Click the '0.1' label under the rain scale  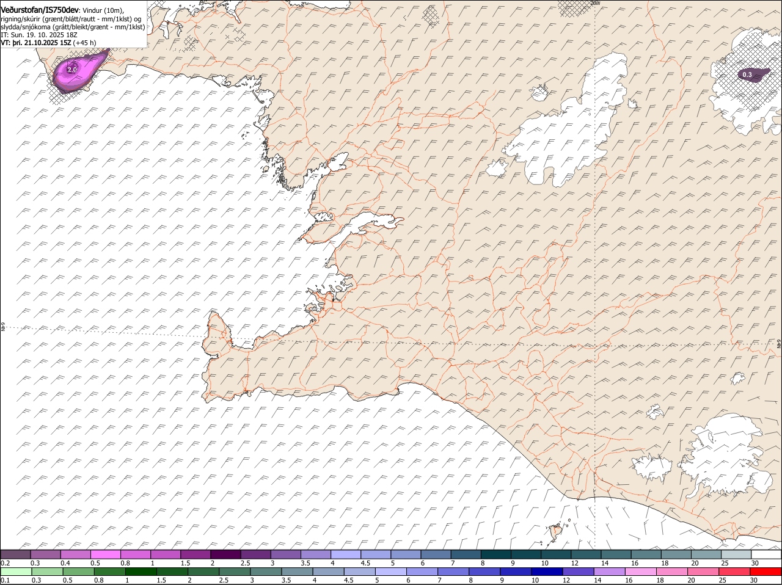pyautogui.click(x=5, y=580)
